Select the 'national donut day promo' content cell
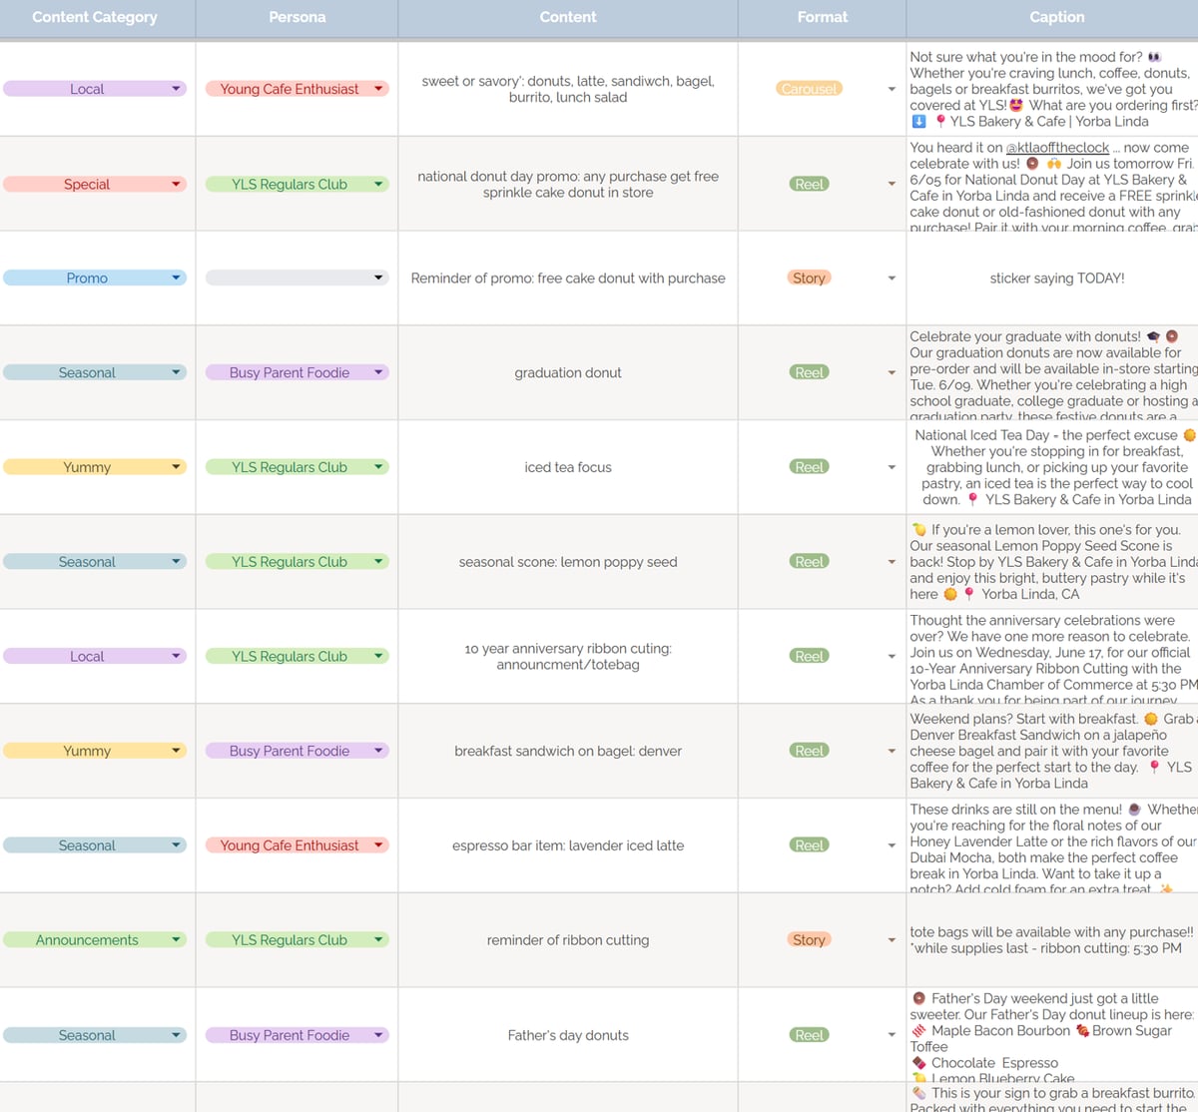 pos(568,184)
